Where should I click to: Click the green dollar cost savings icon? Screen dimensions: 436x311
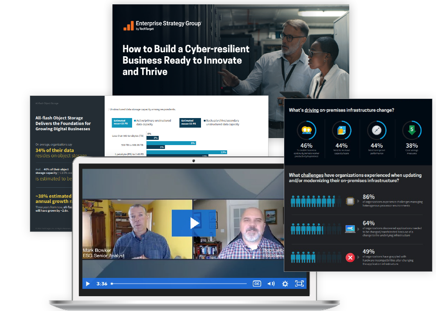click(412, 129)
